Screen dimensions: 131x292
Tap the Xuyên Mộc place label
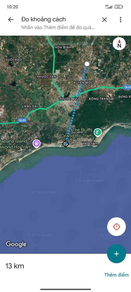(x=83, y=82)
